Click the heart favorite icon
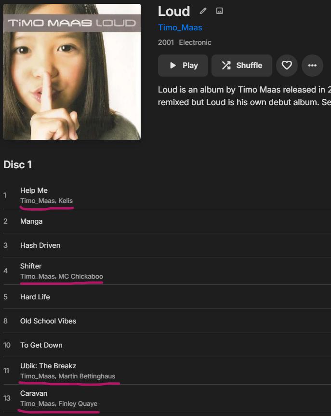 pos(287,66)
